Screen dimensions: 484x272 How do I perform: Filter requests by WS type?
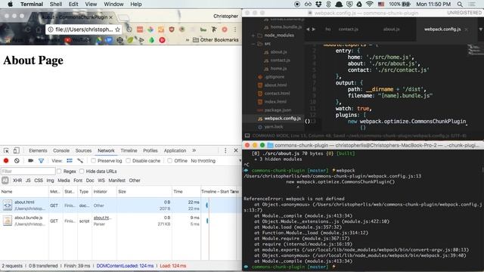point(101,181)
